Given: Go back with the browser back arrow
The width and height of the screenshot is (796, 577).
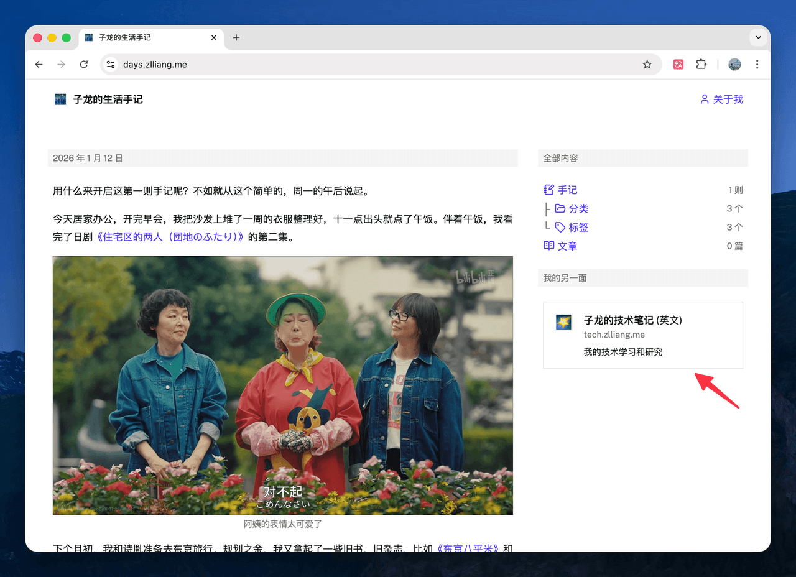Looking at the screenshot, I should click(39, 64).
